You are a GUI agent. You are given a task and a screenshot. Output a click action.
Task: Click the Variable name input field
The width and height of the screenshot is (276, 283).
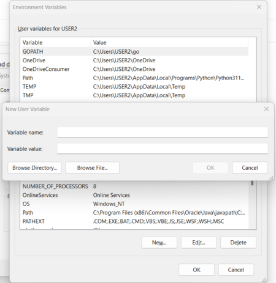point(163,132)
